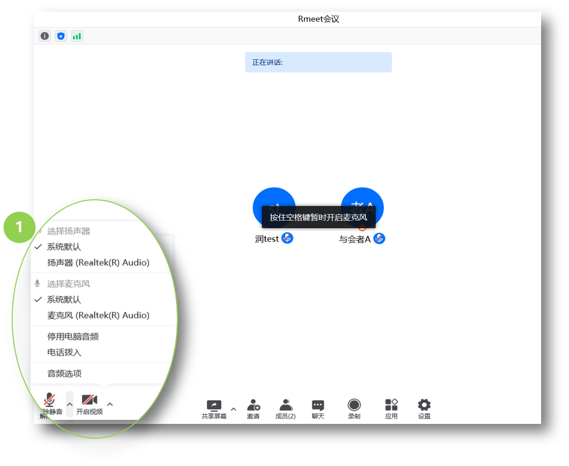
Task: Start recording with the 录制 icon
Action: tap(354, 405)
